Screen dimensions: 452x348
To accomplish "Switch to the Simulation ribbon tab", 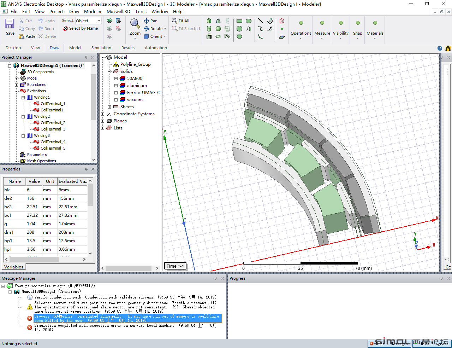I will click(101, 48).
